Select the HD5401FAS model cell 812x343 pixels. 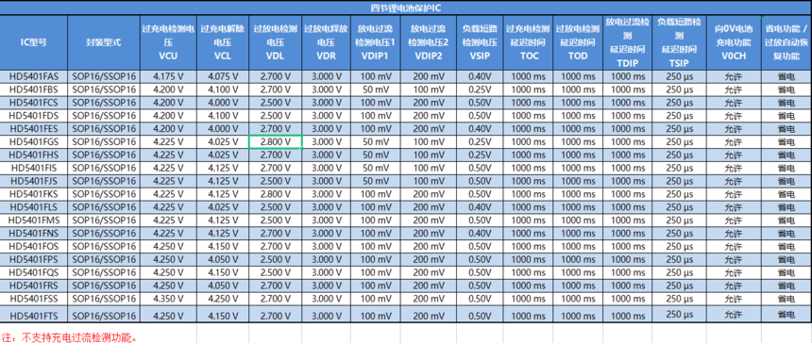[34, 76]
